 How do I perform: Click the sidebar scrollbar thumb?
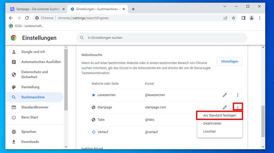pos(66,79)
